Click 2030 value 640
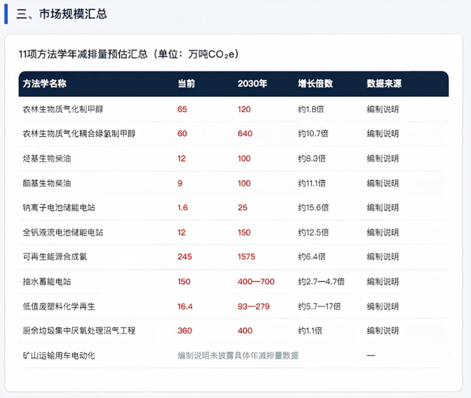The image size is (471, 398). (x=245, y=133)
